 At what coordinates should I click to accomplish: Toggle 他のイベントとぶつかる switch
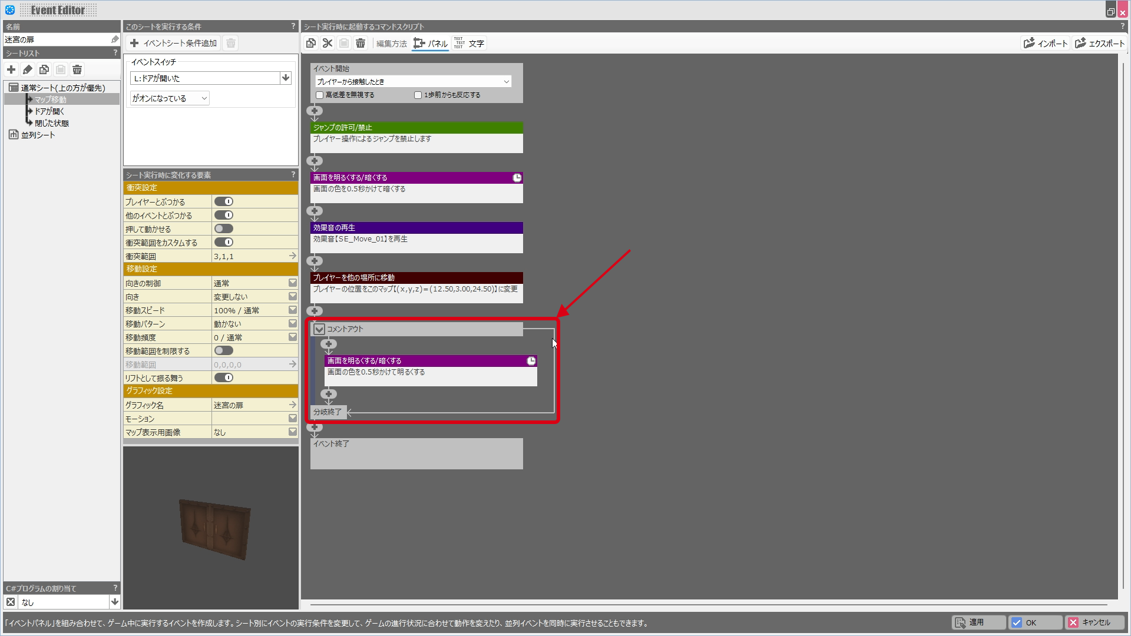224,215
